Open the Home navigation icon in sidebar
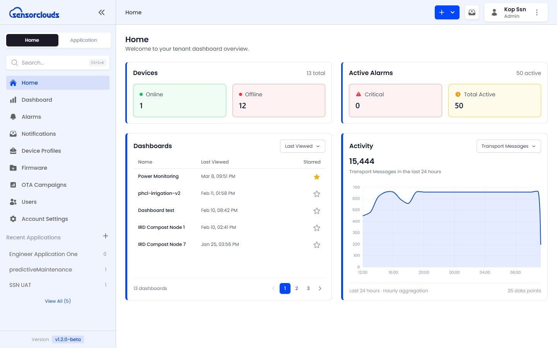The width and height of the screenshot is (557, 348). point(13,82)
